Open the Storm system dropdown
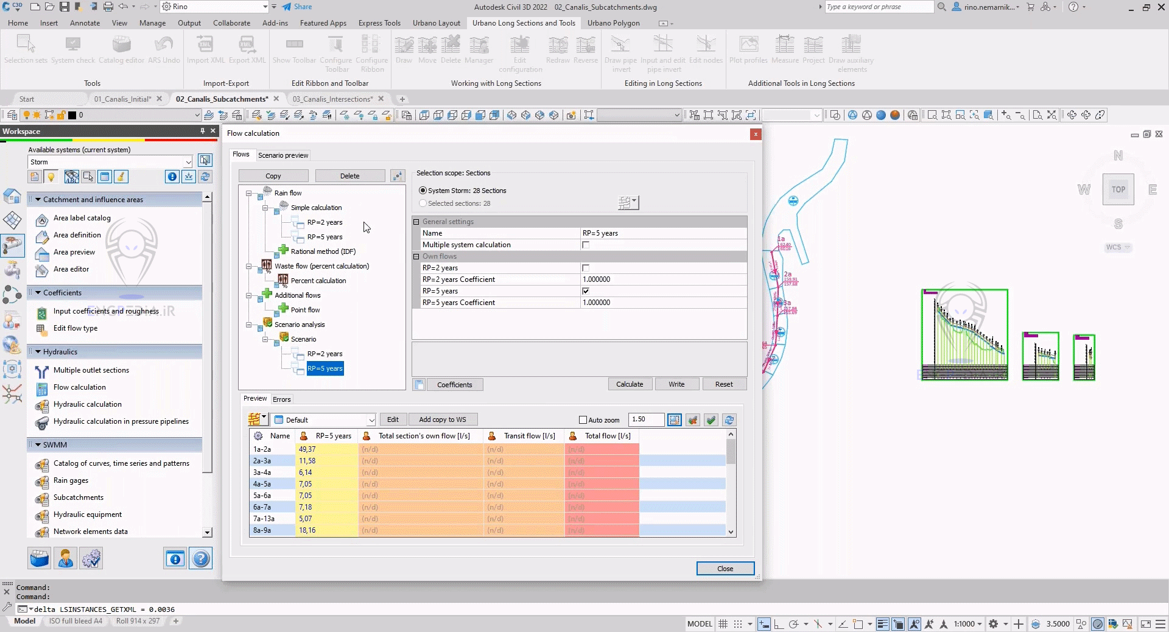 click(188, 162)
